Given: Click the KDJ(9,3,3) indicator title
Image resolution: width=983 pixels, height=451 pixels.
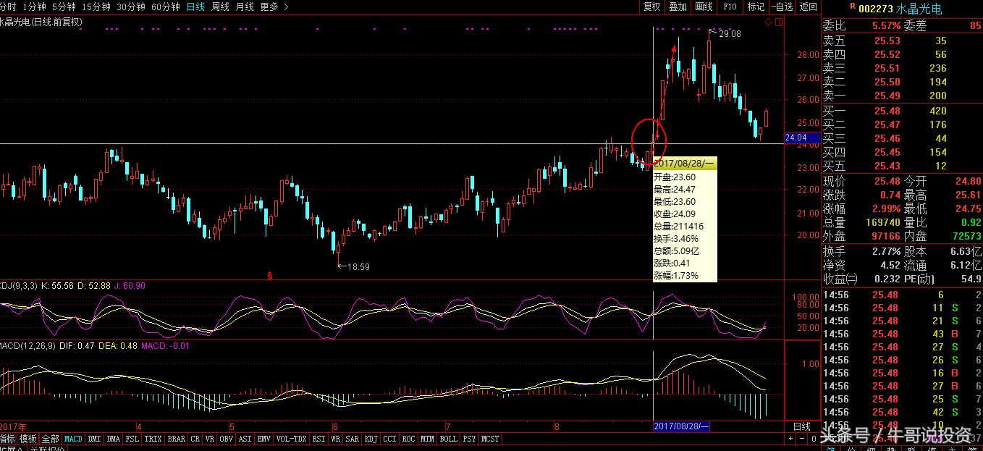Looking at the screenshot, I should (17, 286).
